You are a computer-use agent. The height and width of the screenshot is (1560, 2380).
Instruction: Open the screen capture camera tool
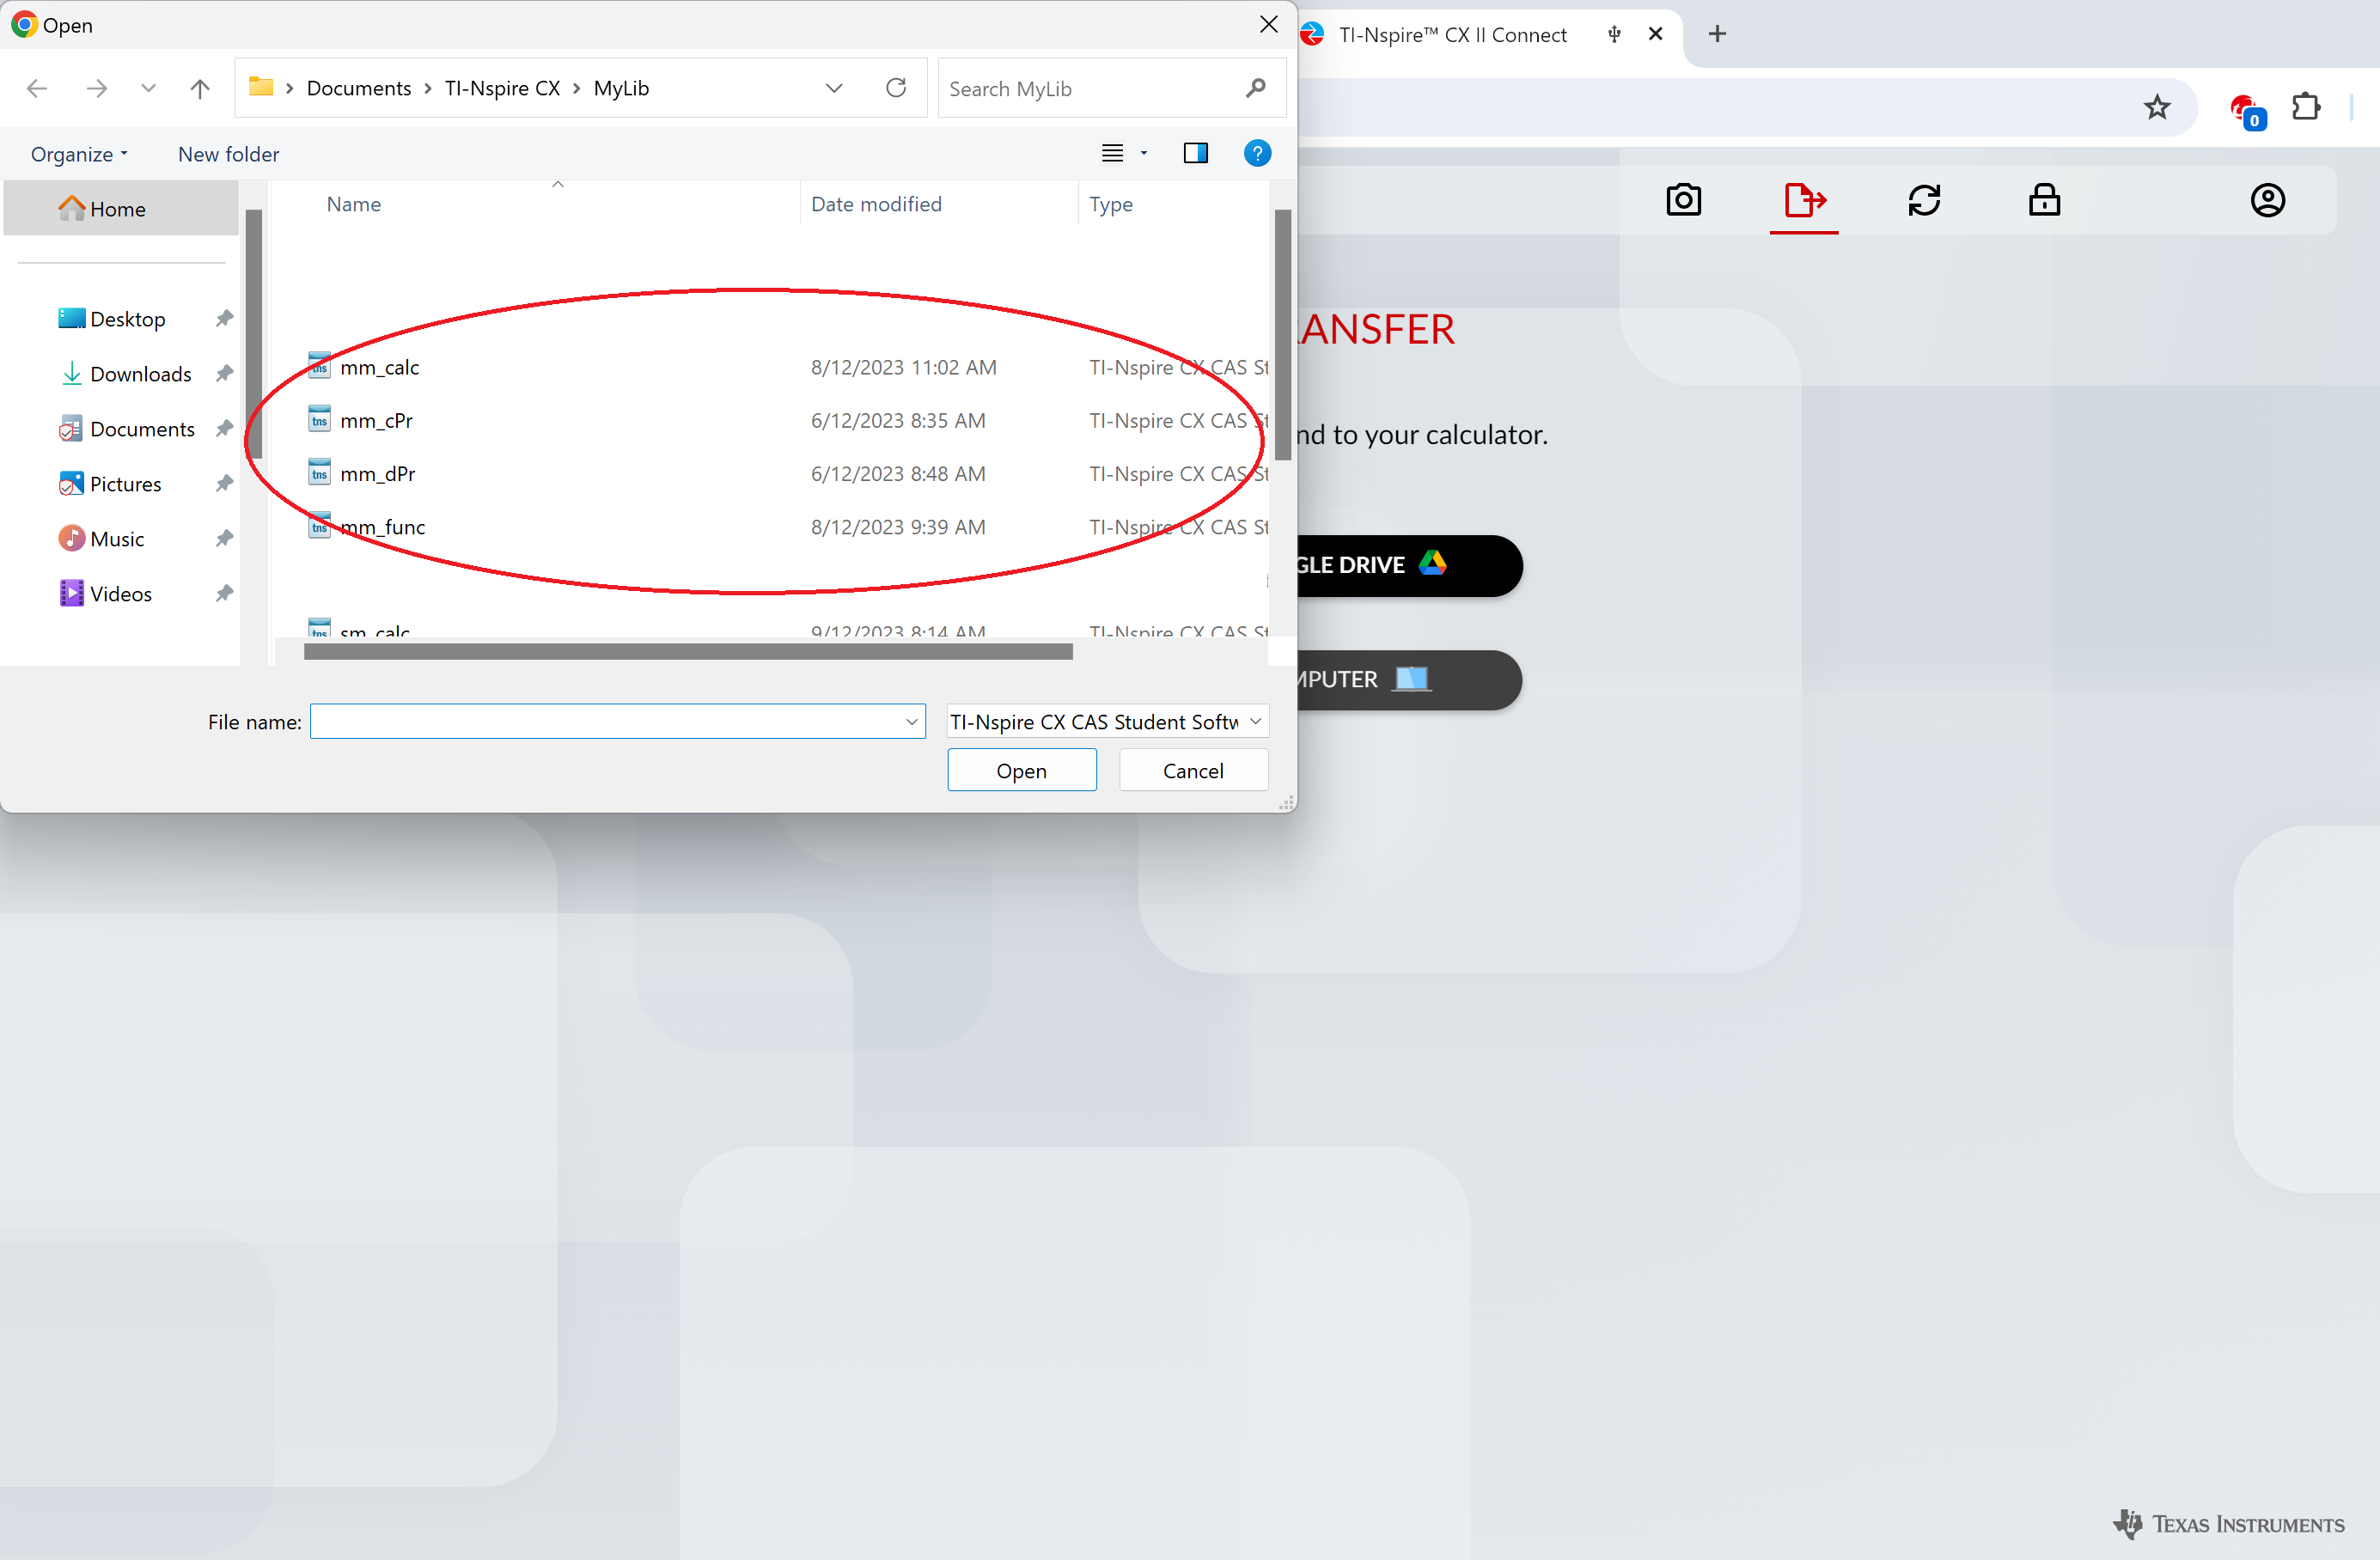1684,200
